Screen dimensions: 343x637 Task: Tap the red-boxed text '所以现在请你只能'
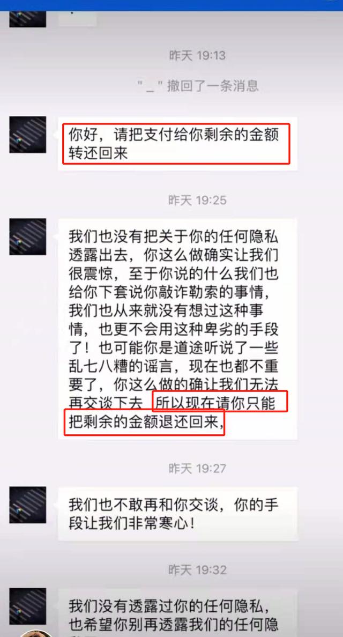[x=220, y=402]
